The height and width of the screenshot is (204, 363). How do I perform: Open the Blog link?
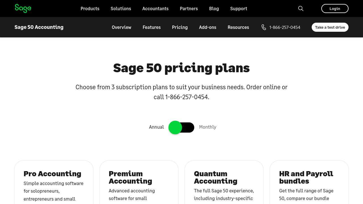coord(214,8)
